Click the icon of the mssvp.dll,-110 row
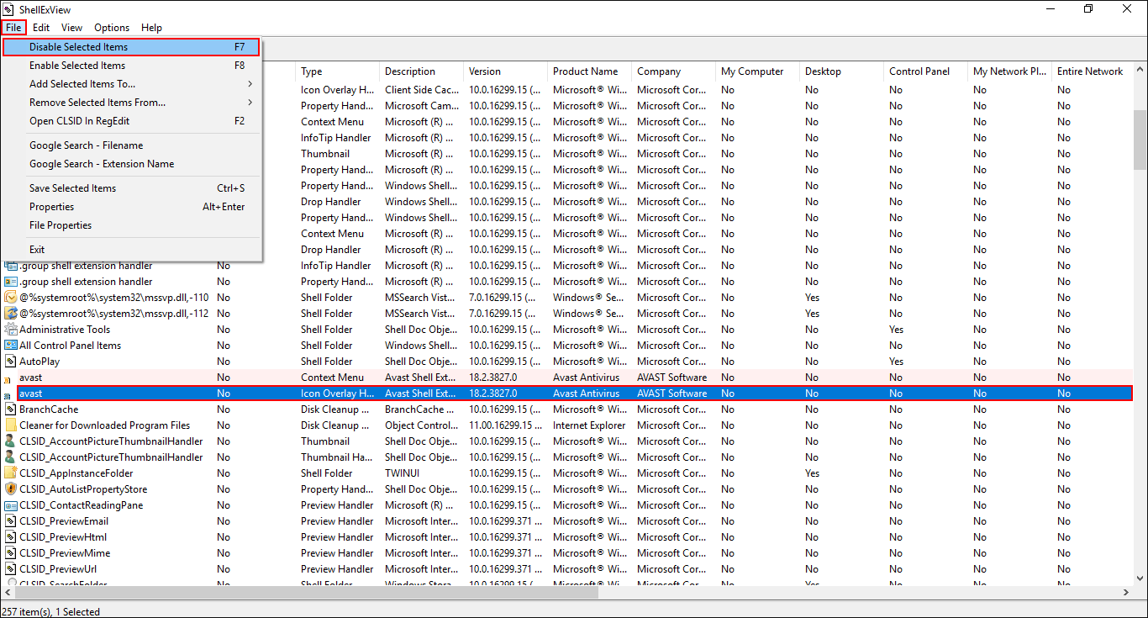The height and width of the screenshot is (618, 1148). click(11, 298)
